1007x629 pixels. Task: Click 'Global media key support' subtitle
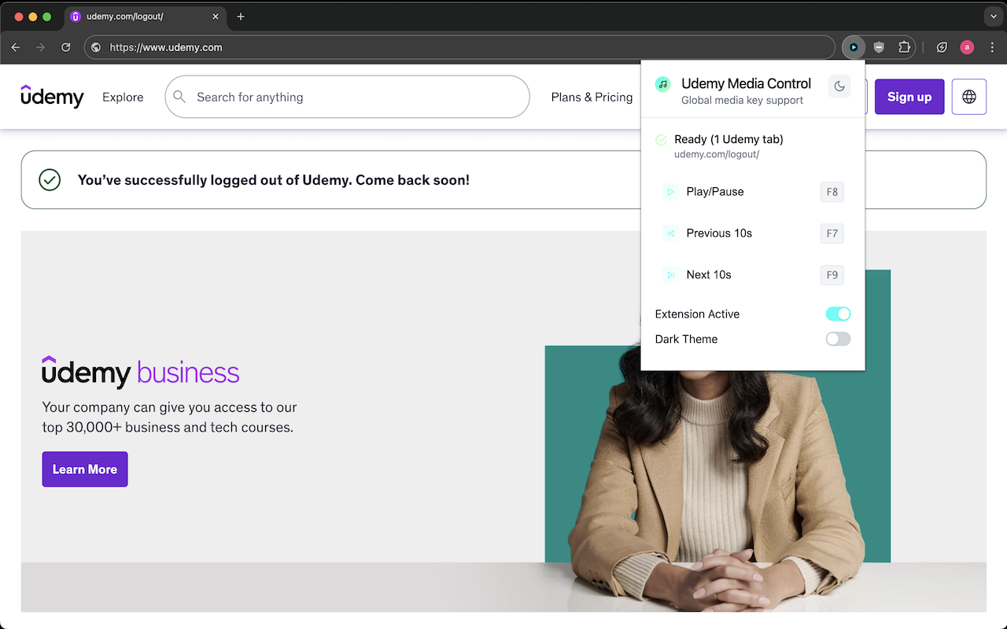[742, 101]
